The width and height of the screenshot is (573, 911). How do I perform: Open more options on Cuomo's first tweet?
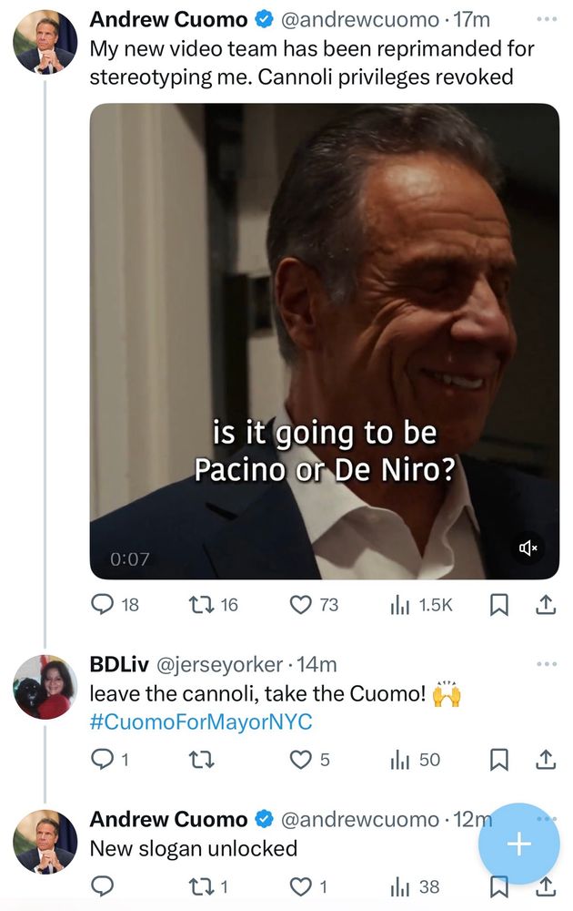click(546, 19)
